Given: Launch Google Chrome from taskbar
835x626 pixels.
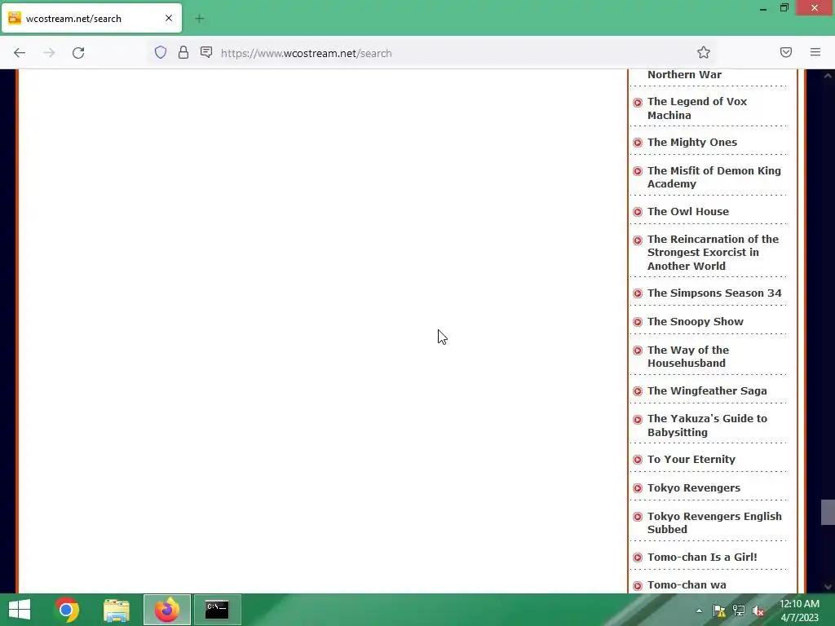Looking at the screenshot, I should tap(67, 610).
